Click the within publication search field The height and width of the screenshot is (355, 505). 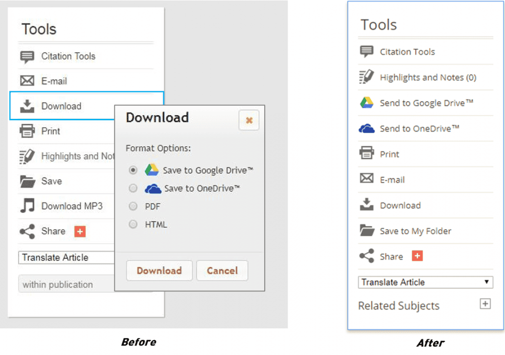[x=64, y=284]
